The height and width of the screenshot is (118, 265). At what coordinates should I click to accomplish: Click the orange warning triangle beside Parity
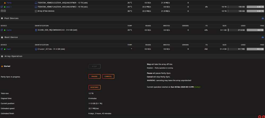5,3
